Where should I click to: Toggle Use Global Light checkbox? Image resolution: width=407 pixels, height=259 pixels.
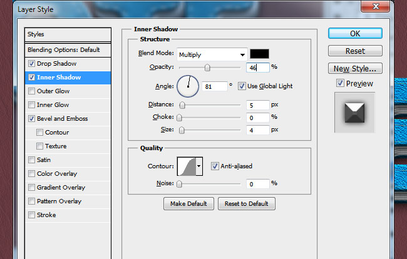242,86
